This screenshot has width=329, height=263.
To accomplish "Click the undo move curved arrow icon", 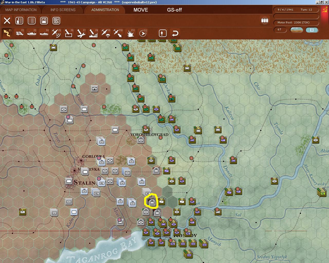I will click(175, 33).
